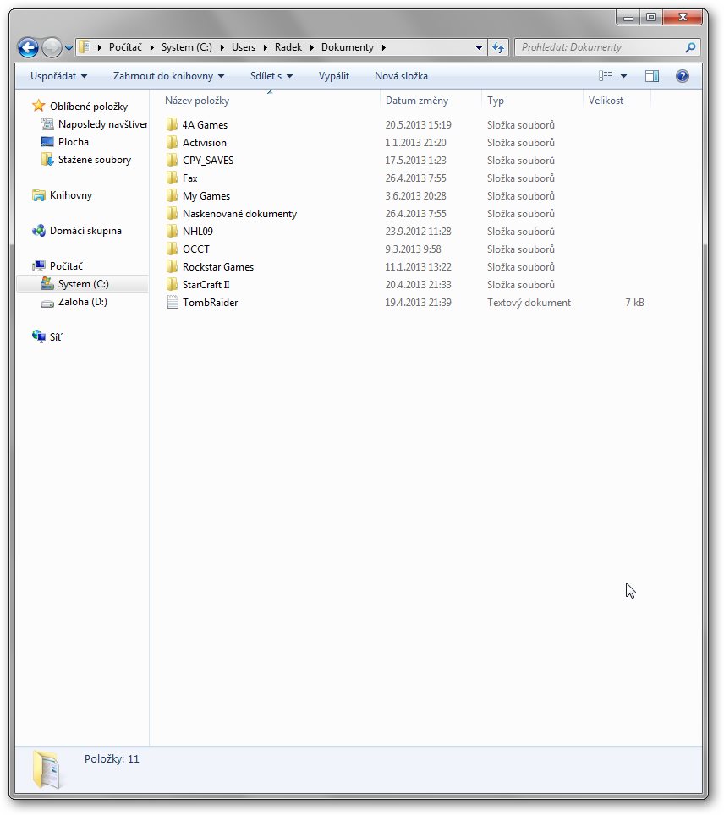Click the refresh icon beside address bar
Image resolution: width=724 pixels, height=815 pixels.
click(x=498, y=48)
